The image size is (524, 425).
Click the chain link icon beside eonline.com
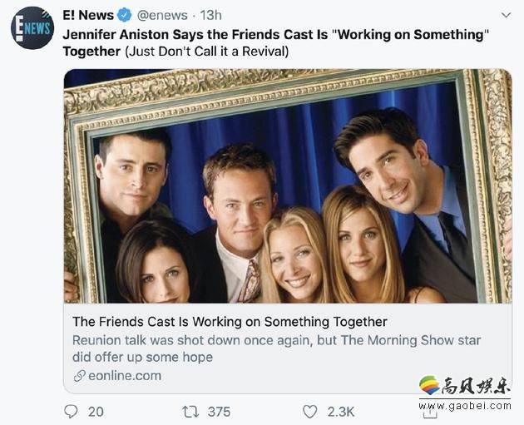[79, 376]
